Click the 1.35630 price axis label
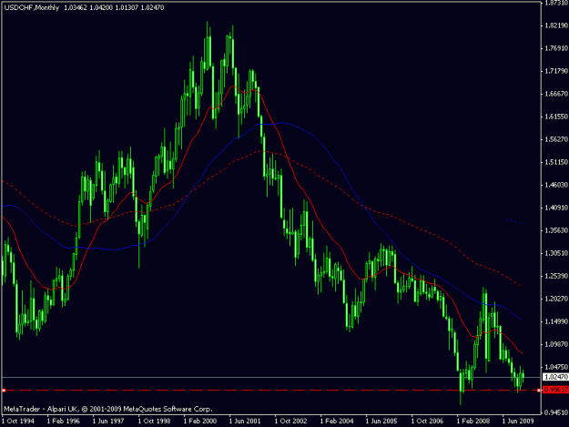Screen dimensions: 569x427 (556, 230)
